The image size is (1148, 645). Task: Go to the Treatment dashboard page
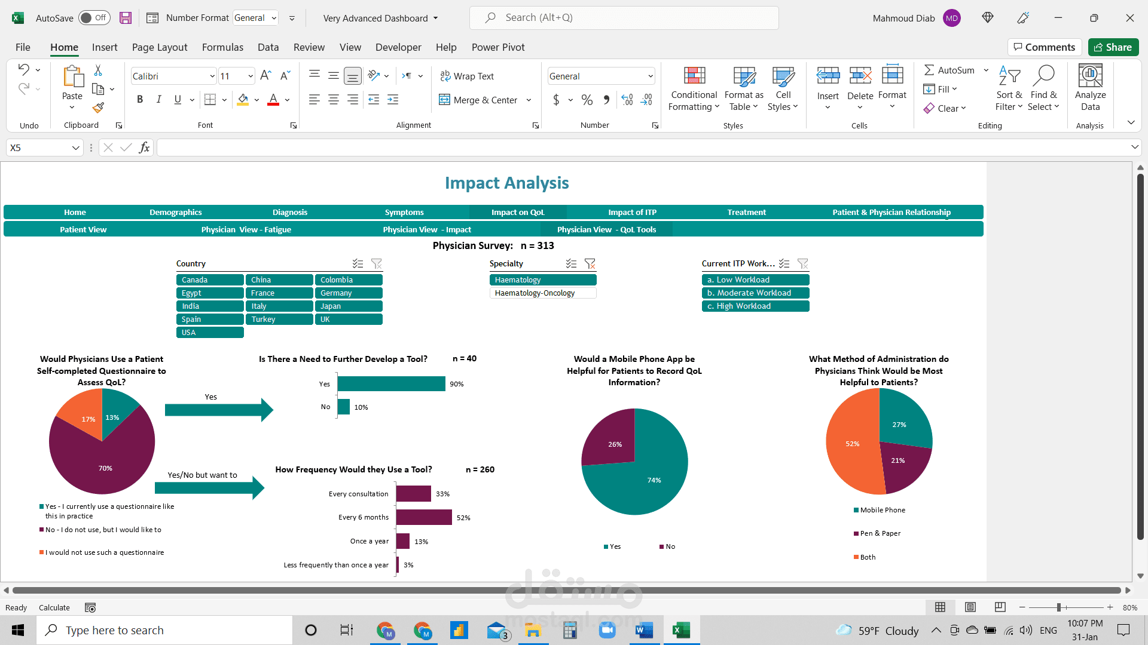coord(746,212)
